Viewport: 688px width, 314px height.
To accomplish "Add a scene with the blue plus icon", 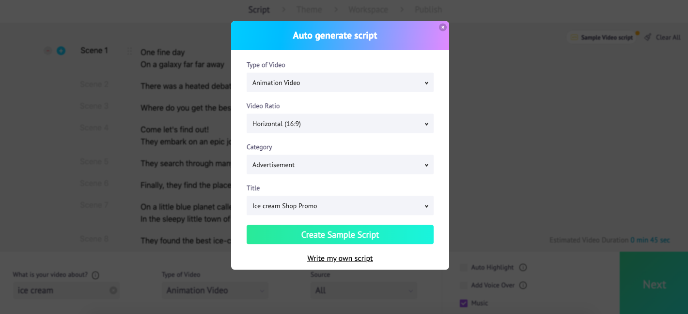I will [61, 51].
